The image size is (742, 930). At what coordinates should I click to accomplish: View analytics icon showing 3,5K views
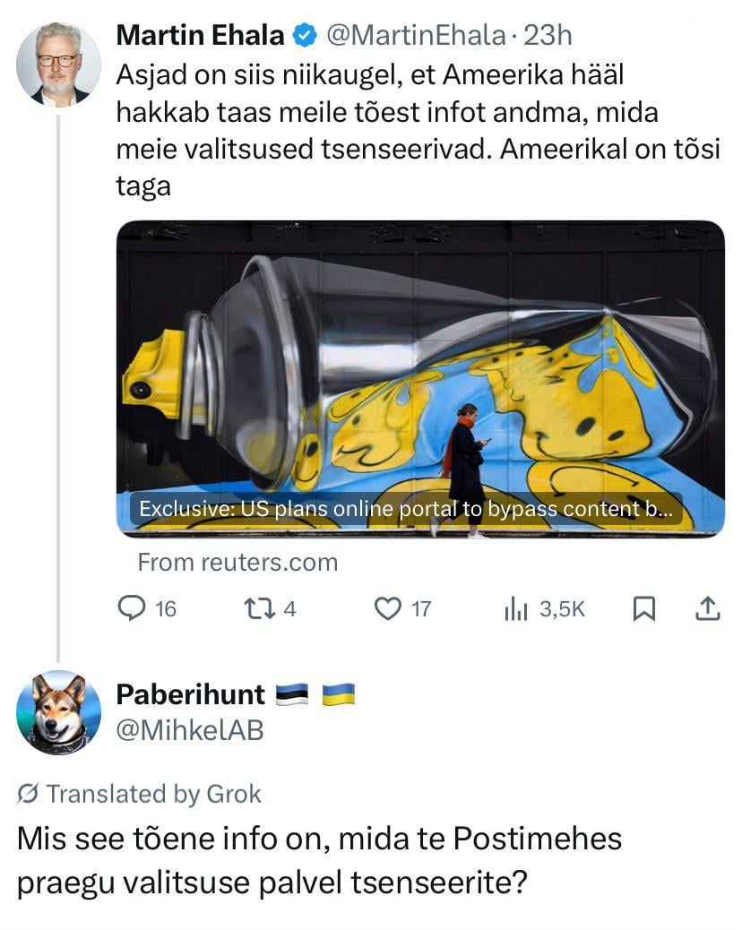[x=515, y=609]
